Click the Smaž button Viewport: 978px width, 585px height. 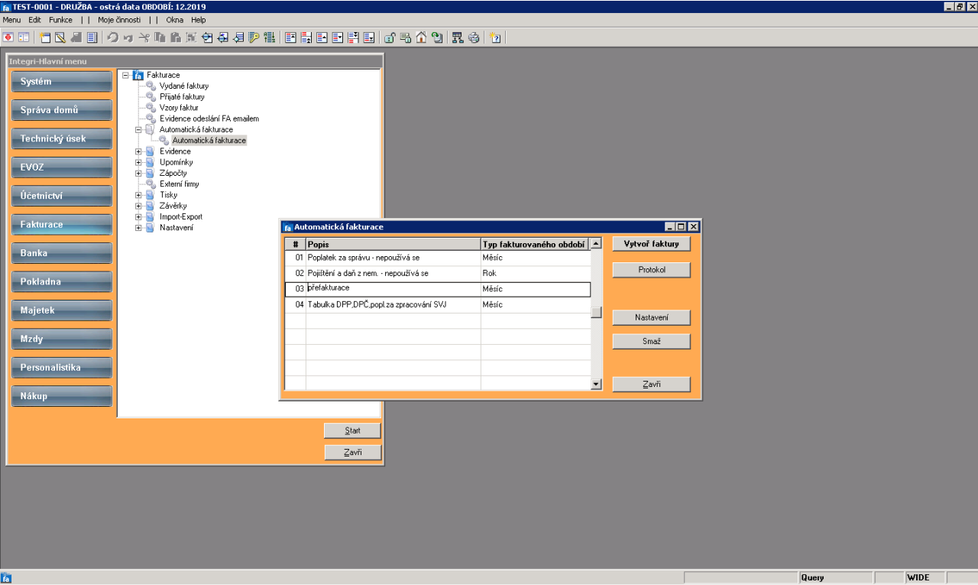[x=651, y=342]
